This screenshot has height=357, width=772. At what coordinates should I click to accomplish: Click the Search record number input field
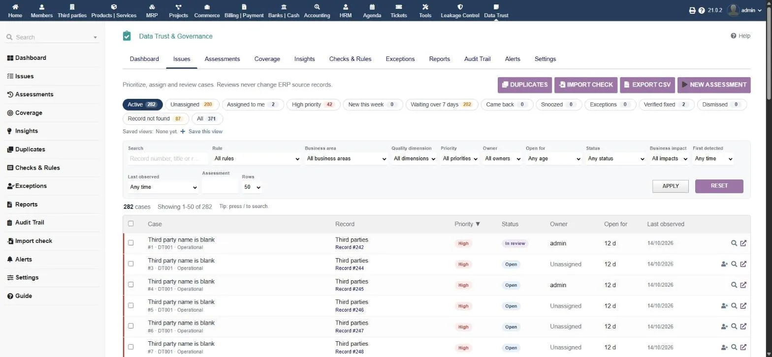coord(168,159)
